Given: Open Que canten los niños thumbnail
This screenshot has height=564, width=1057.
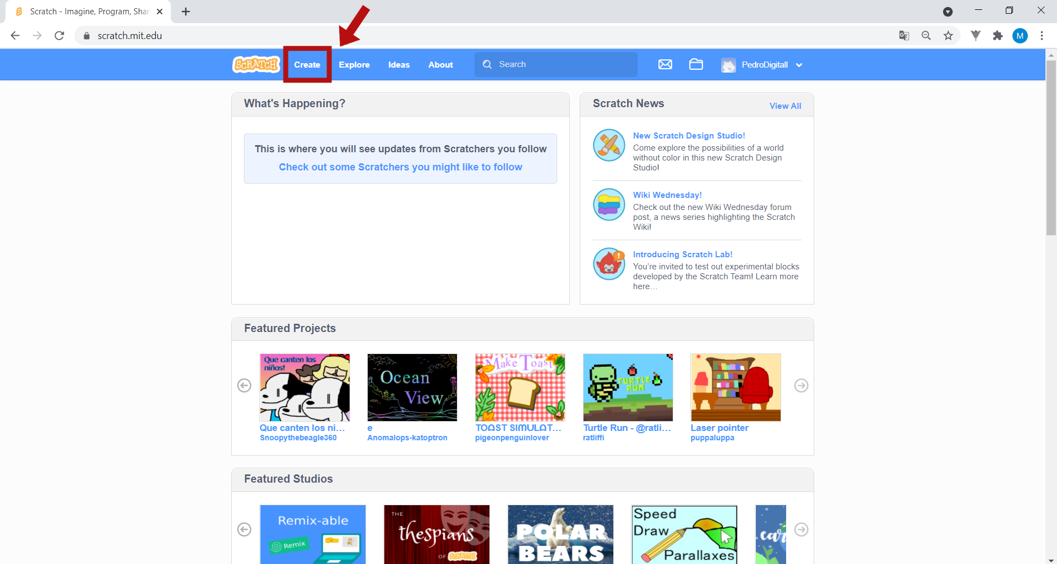Looking at the screenshot, I should 304,388.
